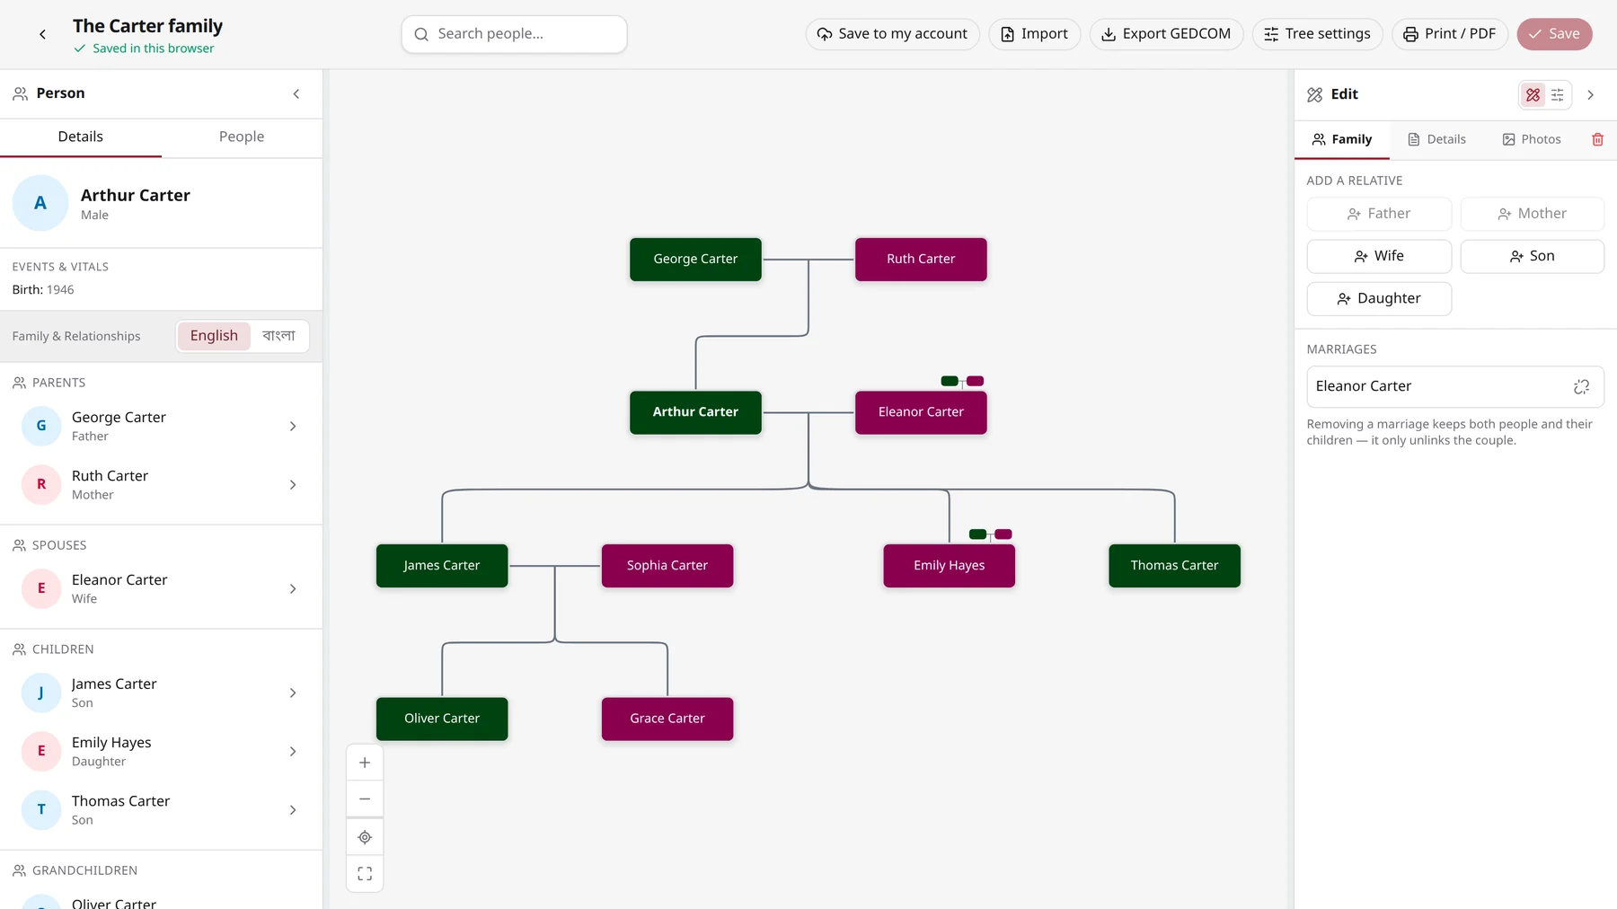This screenshot has height=909, width=1617.
Task: Open the Photos tab in Edit panel
Action: click(1532, 139)
